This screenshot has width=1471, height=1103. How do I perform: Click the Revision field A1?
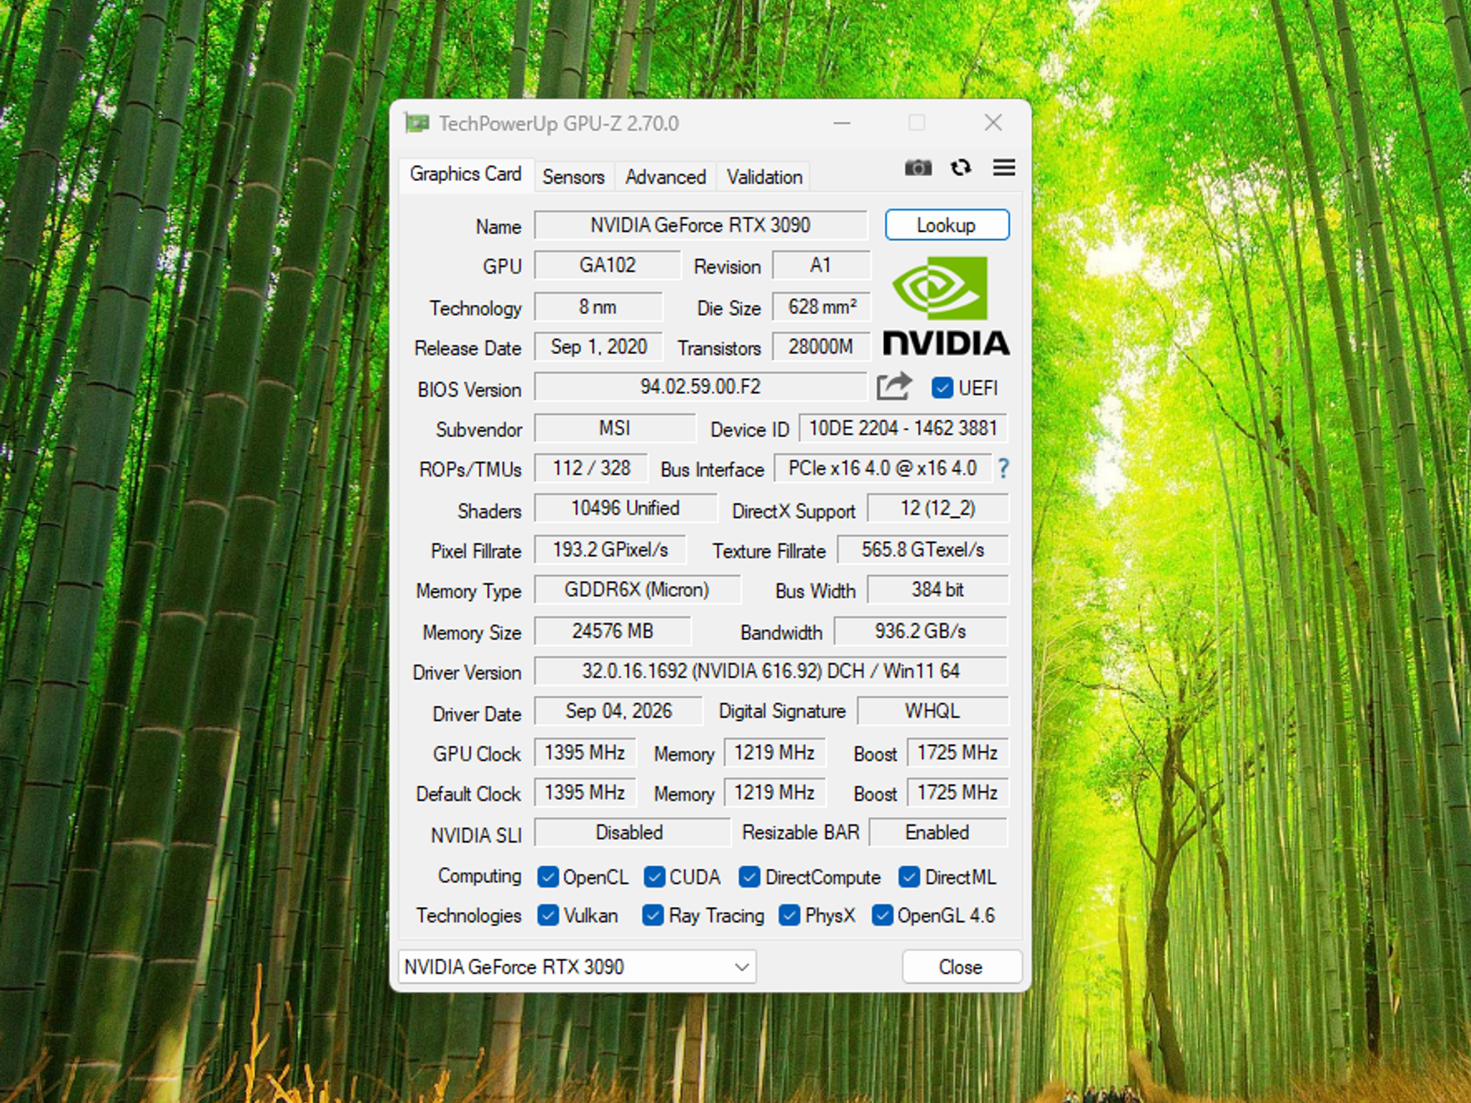[821, 265]
